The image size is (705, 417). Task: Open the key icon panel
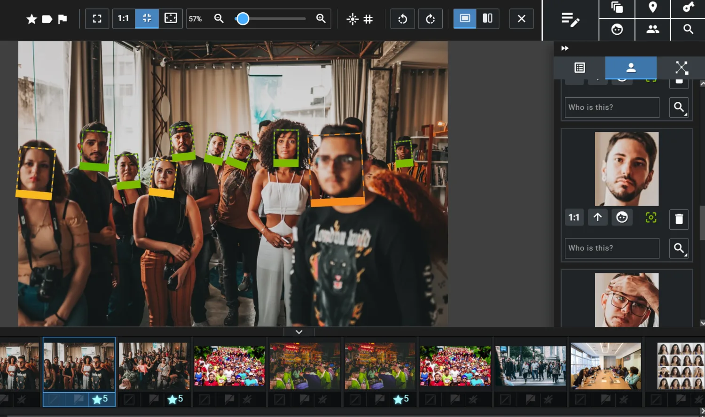click(689, 7)
